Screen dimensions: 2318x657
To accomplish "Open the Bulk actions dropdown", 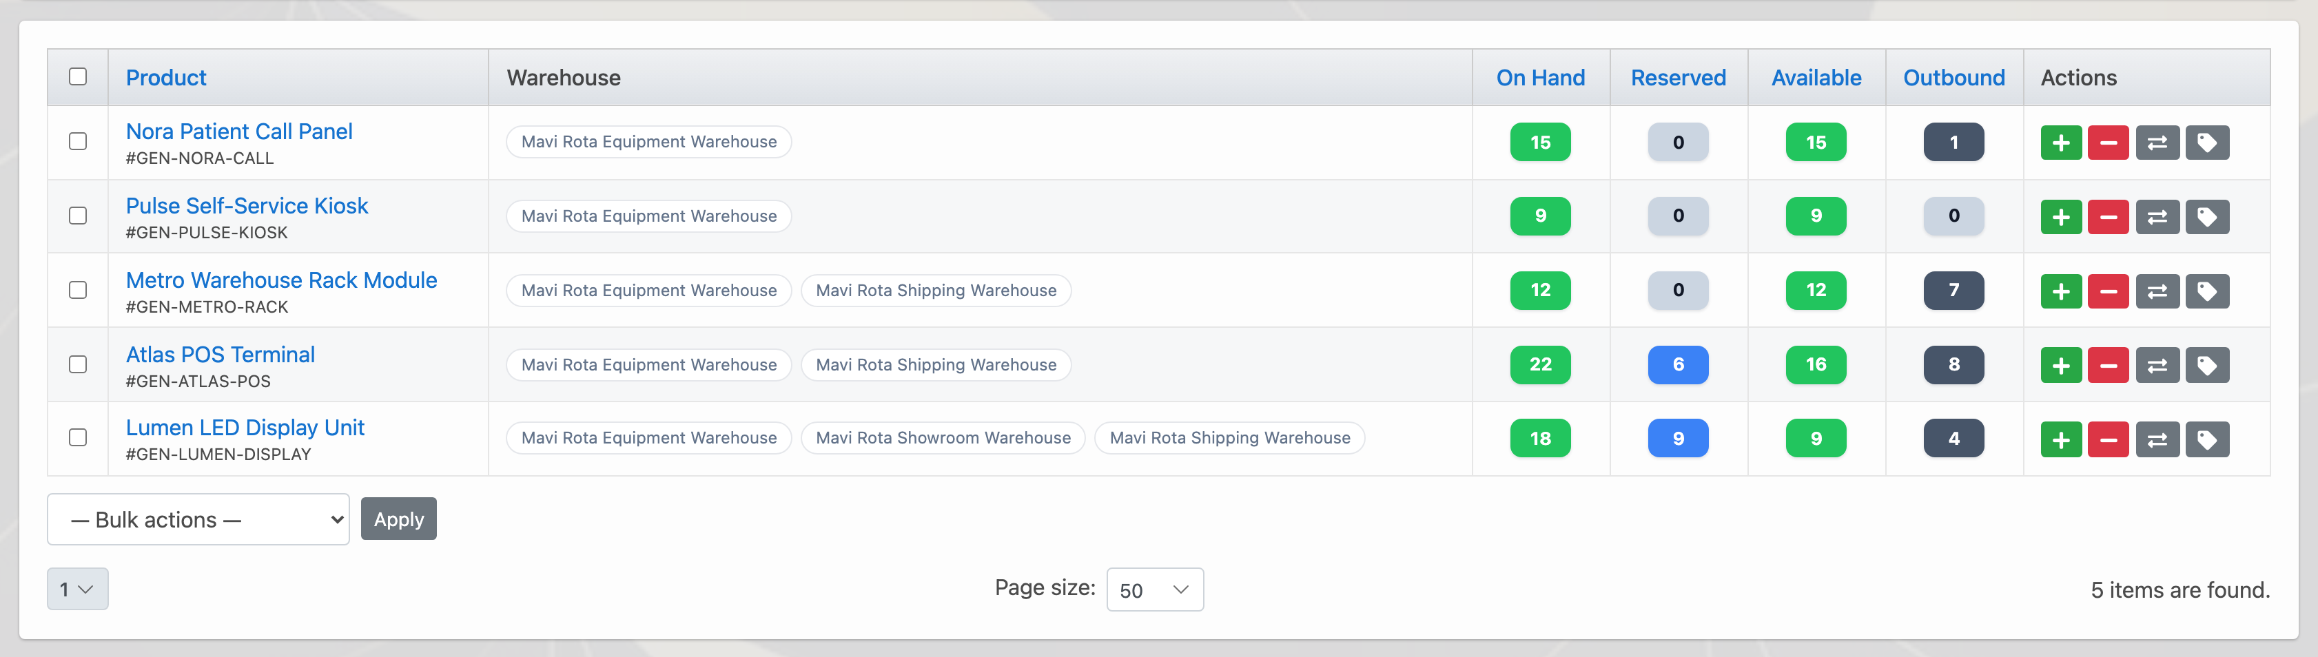I will (x=198, y=519).
